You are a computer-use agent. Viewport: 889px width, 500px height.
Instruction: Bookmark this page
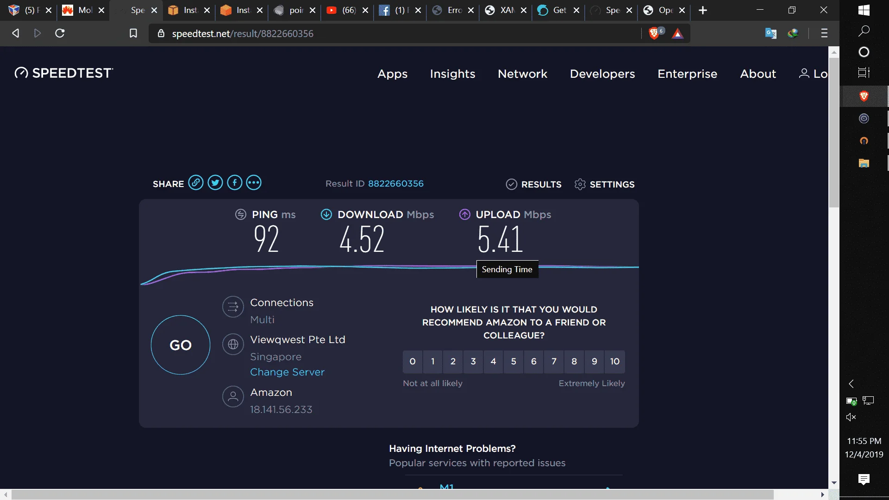[133, 33]
